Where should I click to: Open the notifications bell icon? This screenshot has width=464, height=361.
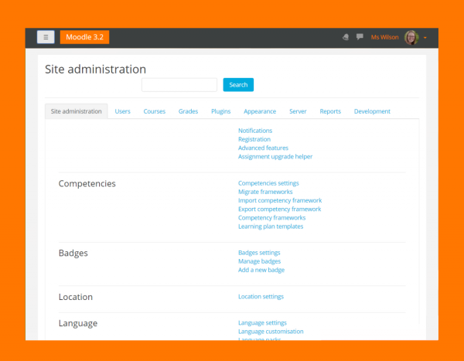(x=346, y=37)
